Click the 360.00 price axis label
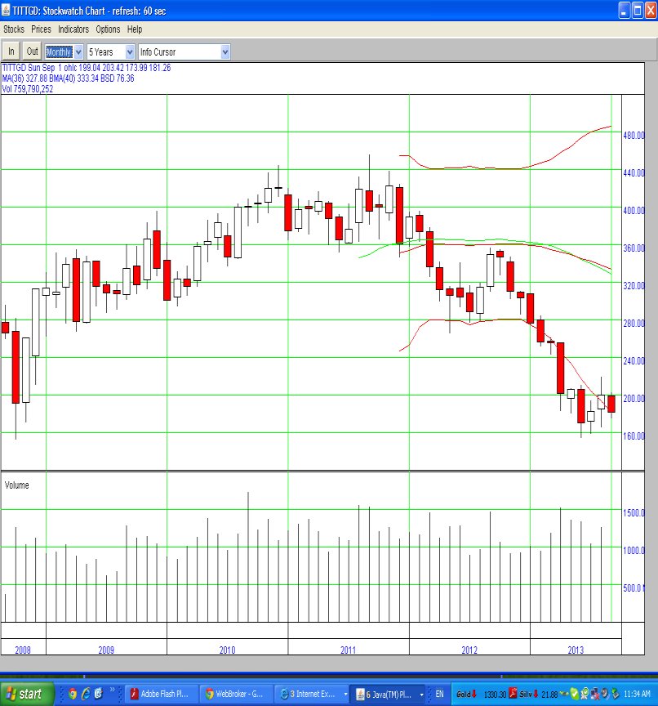The width and height of the screenshot is (658, 706). 634,248
